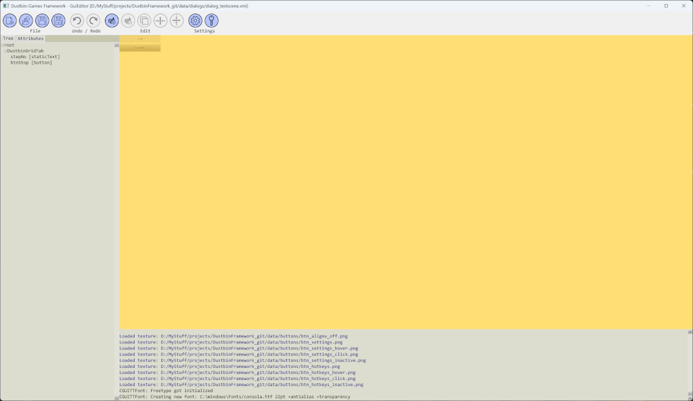
Task: Save the dialog with the floppy disk icon
Action: click(x=42, y=21)
